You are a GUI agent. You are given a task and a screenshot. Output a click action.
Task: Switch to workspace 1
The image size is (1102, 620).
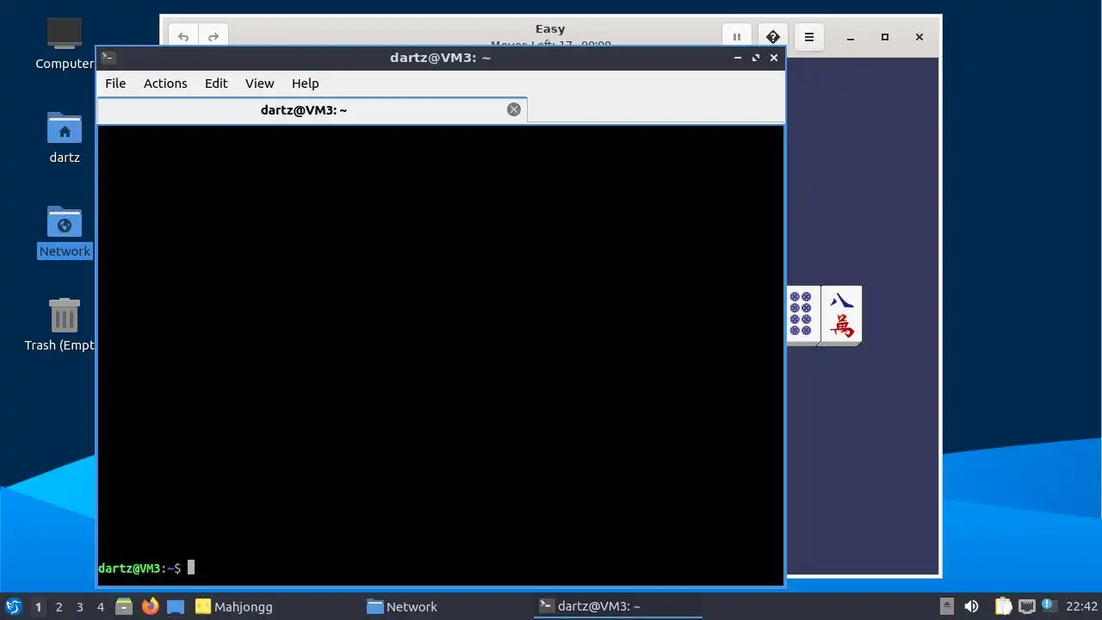pyautogui.click(x=38, y=607)
